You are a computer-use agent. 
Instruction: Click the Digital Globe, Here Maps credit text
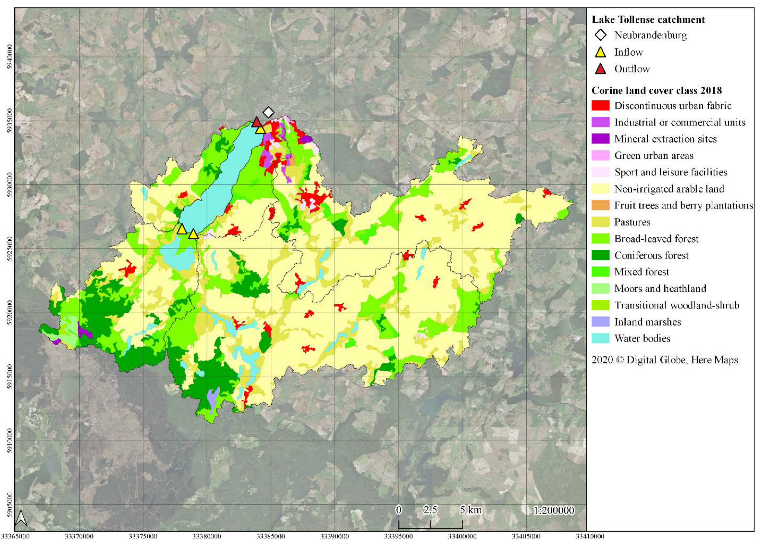[665, 360]
